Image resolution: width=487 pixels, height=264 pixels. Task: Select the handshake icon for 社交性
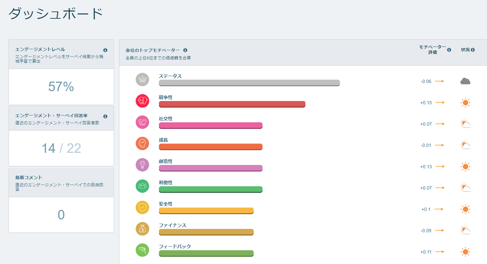pyautogui.click(x=142, y=122)
